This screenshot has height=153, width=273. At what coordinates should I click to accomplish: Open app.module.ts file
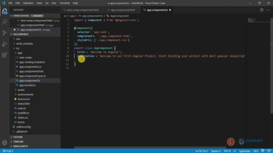click(35, 85)
